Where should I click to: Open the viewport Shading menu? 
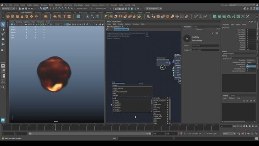point(19,22)
